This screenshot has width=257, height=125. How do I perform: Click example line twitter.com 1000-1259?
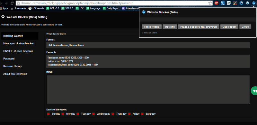coord(60,61)
